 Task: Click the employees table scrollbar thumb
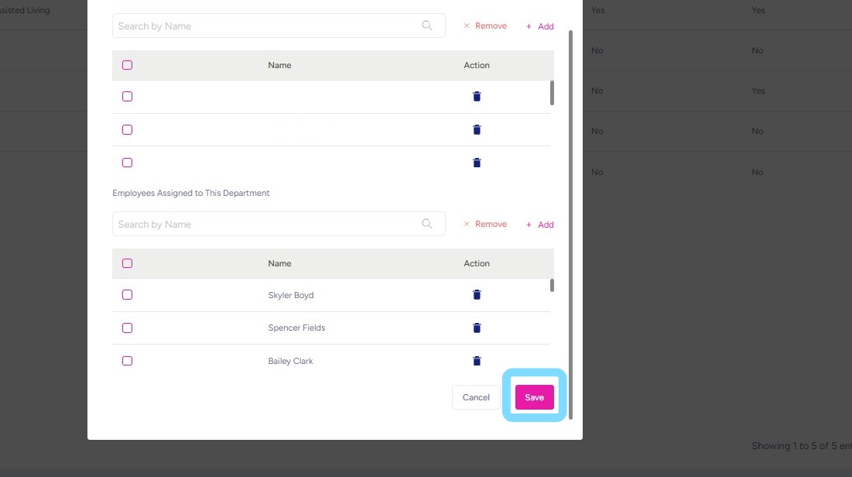[552, 286]
